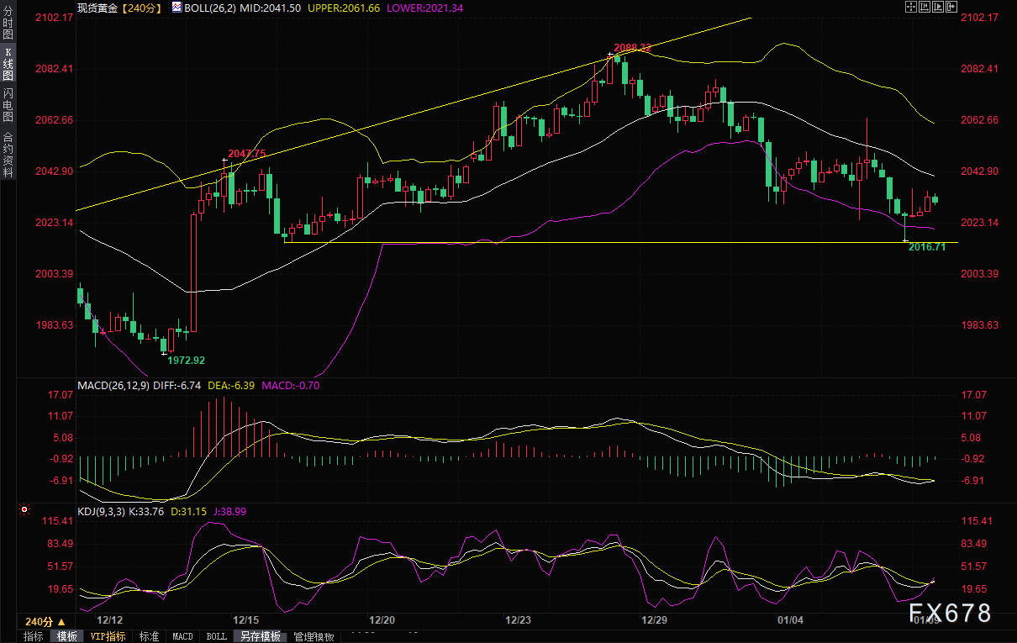Image resolution: width=1017 pixels, height=643 pixels.
Task: Click the chart playback icon at top right
Action: click(x=937, y=8)
